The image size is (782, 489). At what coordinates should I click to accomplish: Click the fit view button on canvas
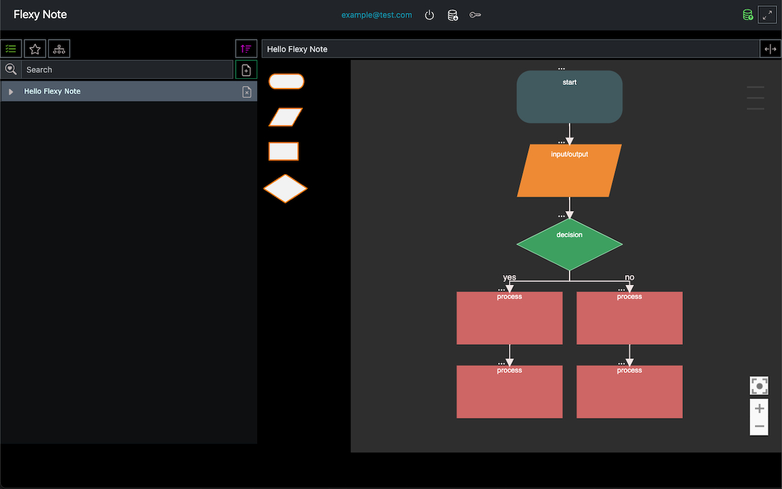759,386
